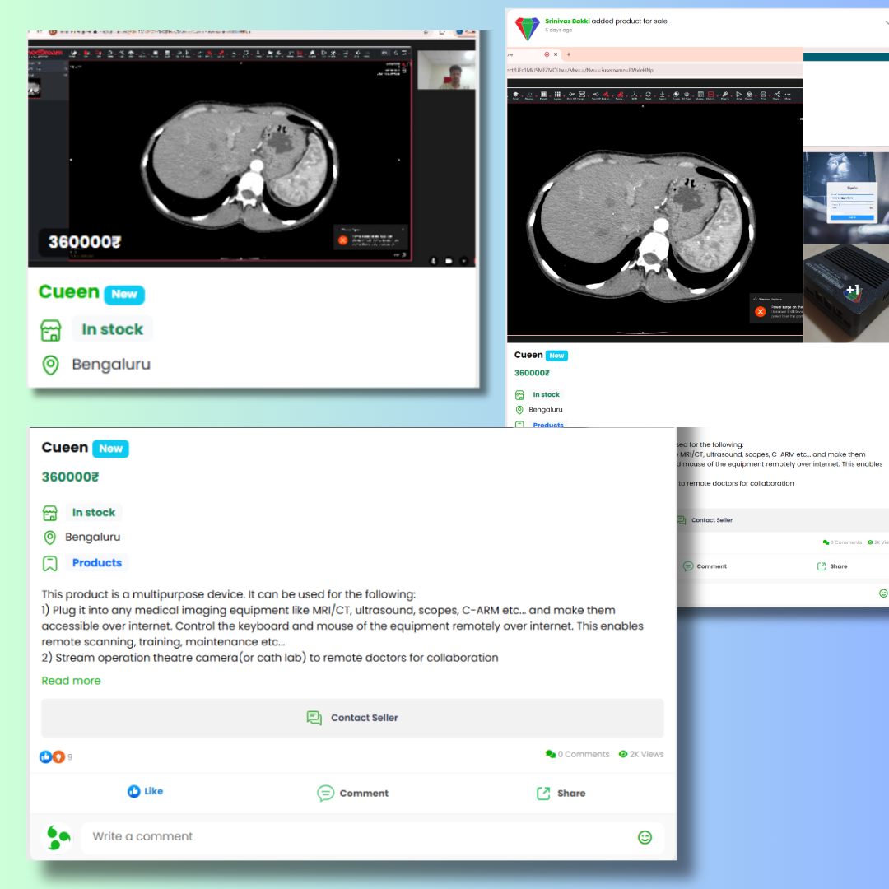Click the comments bubble icon in Srinivas Bakki's post
This screenshot has width=889, height=889.
pyautogui.click(x=826, y=542)
